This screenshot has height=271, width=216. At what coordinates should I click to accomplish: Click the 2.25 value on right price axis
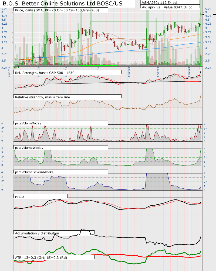click(x=208, y=68)
